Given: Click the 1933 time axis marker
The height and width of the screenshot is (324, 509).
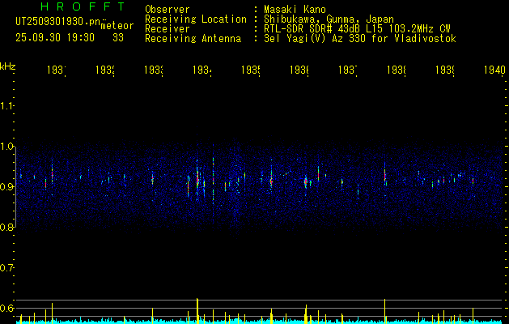Looking at the screenshot, I should (154, 70).
